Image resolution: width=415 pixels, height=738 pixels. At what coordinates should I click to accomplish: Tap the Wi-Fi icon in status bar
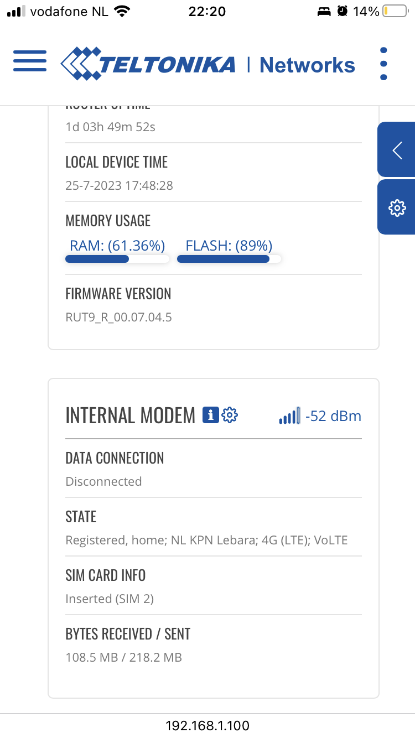click(121, 11)
